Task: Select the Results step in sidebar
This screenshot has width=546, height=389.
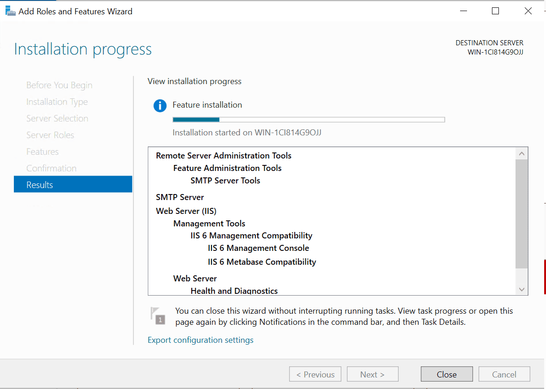Action: pyautogui.click(x=73, y=185)
